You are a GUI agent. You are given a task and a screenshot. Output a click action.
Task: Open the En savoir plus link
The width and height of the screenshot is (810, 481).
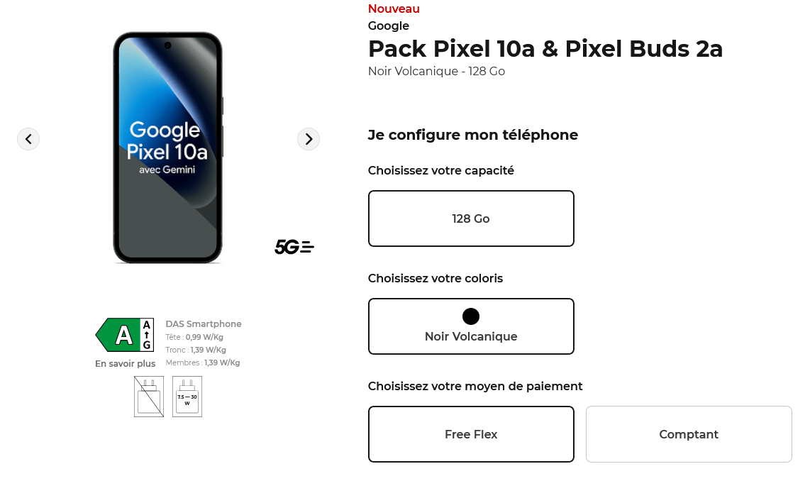(125, 364)
